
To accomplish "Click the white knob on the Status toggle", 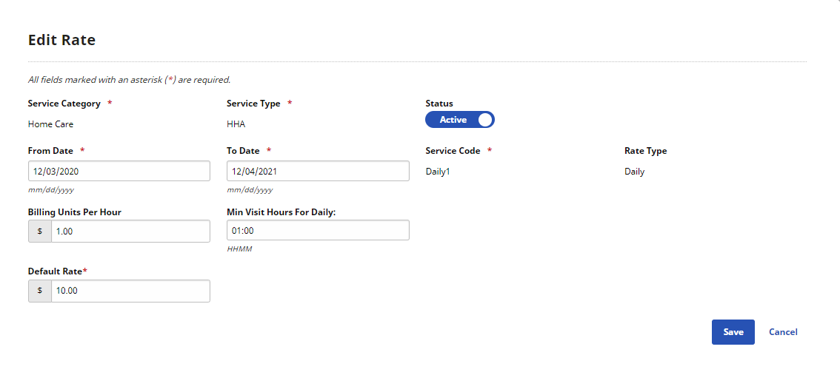I will click(x=485, y=120).
